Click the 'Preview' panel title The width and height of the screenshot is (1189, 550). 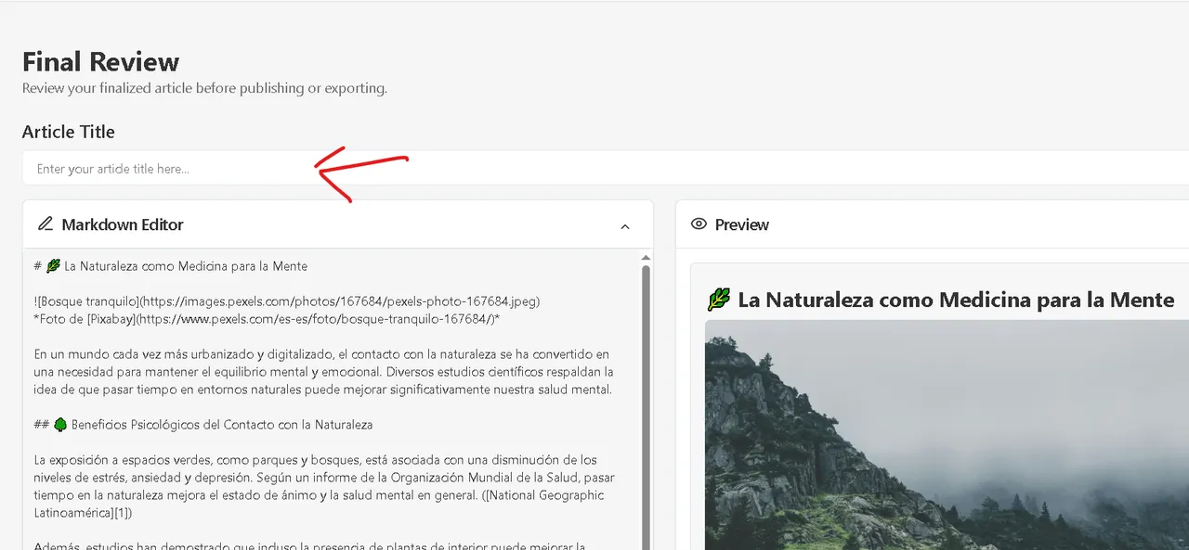click(742, 224)
